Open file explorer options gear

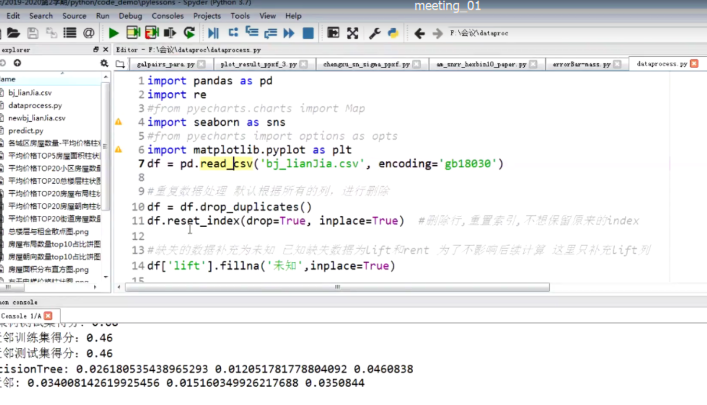104,63
